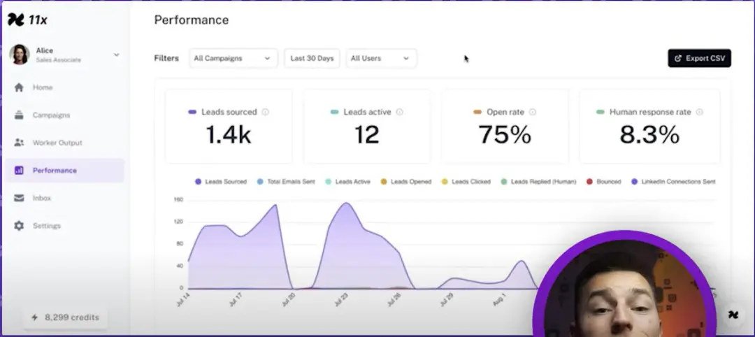Click the Leads sourced 1.4k value
755x337 pixels.
click(x=229, y=135)
